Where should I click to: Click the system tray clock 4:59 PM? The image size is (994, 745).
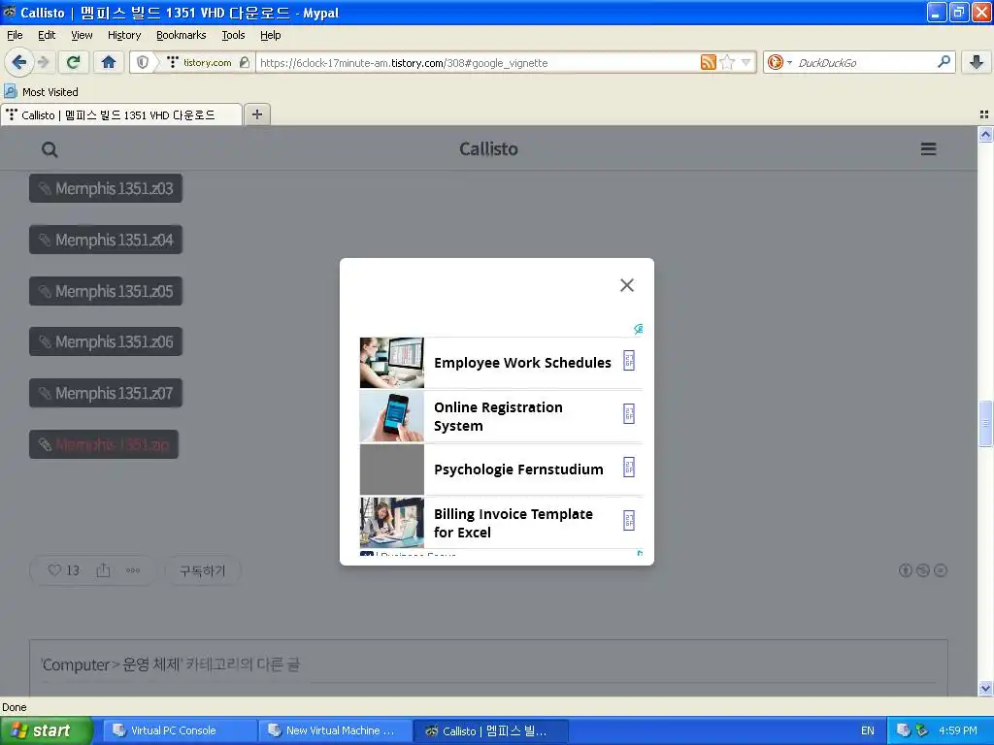tap(958, 730)
